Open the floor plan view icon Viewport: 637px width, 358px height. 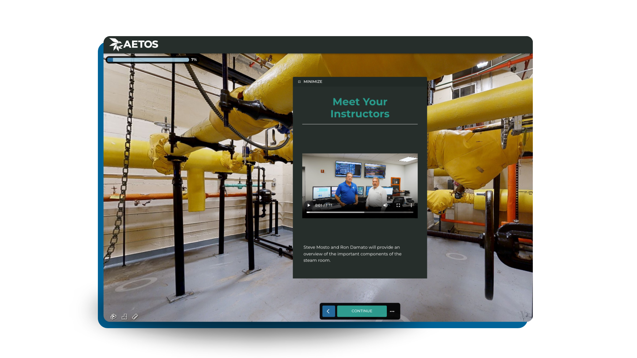(124, 317)
